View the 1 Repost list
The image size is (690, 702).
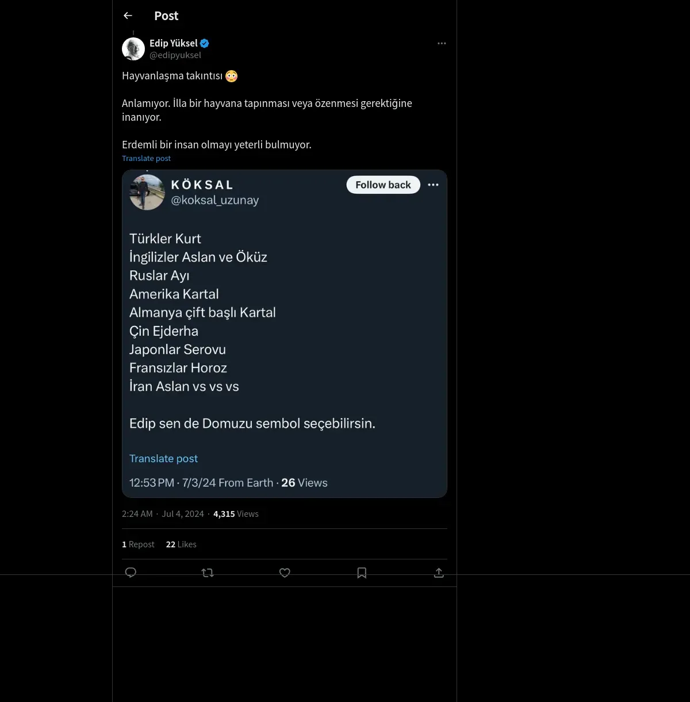click(138, 544)
